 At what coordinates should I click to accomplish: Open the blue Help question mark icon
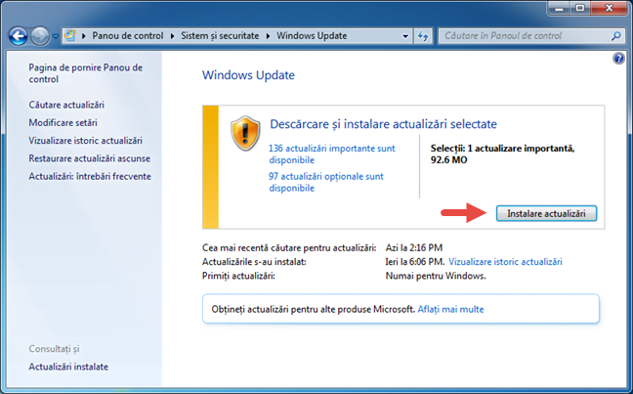[618, 59]
